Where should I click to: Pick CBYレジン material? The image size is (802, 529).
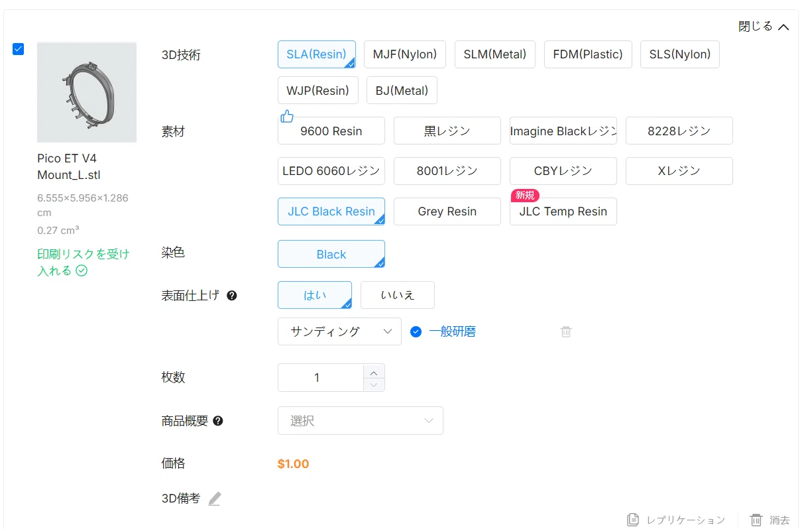[x=563, y=171]
